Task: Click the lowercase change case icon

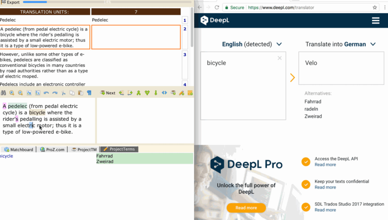Action: point(29,93)
